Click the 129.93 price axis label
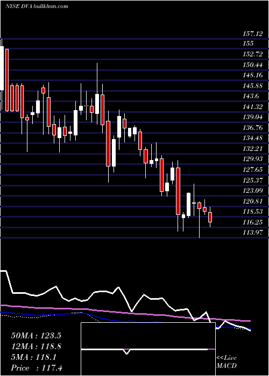Image resolution: width=269 pixels, height=376 pixels. click(252, 159)
